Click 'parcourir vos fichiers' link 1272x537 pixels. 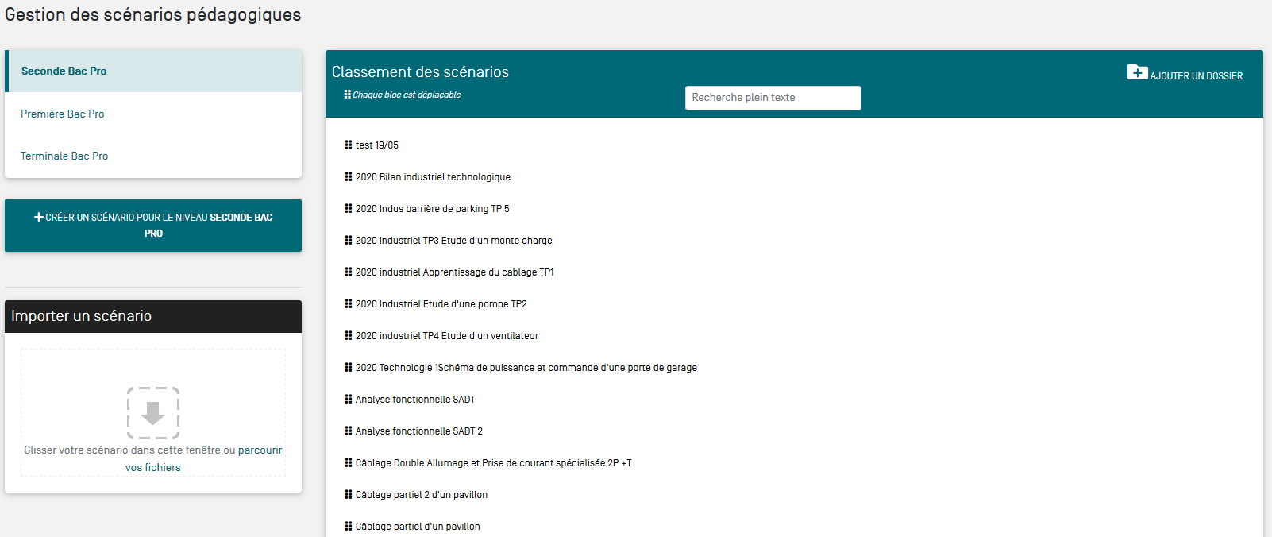tap(260, 450)
